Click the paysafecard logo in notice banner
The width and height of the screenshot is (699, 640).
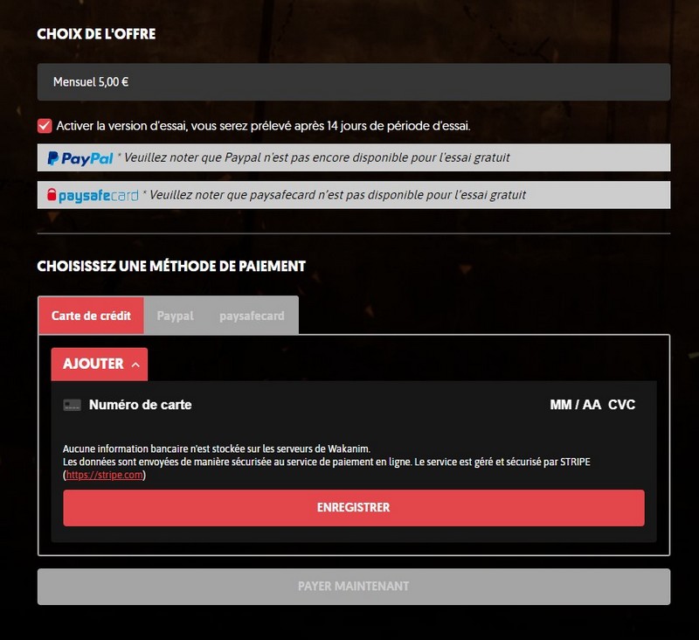point(93,195)
